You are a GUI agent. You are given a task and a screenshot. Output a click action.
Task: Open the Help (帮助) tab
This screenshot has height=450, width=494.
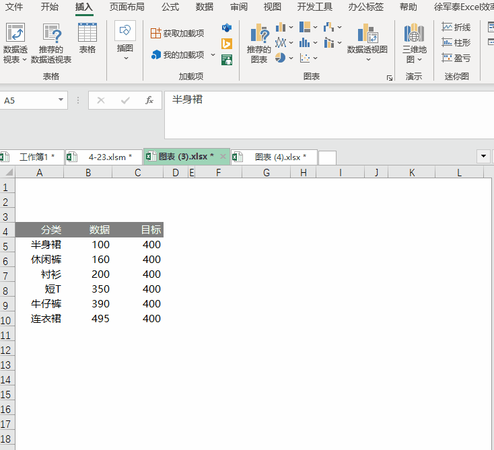409,7
